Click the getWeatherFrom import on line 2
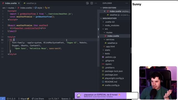Image resolution: width=178 pixels, height=100 pixels. pos(28,14)
